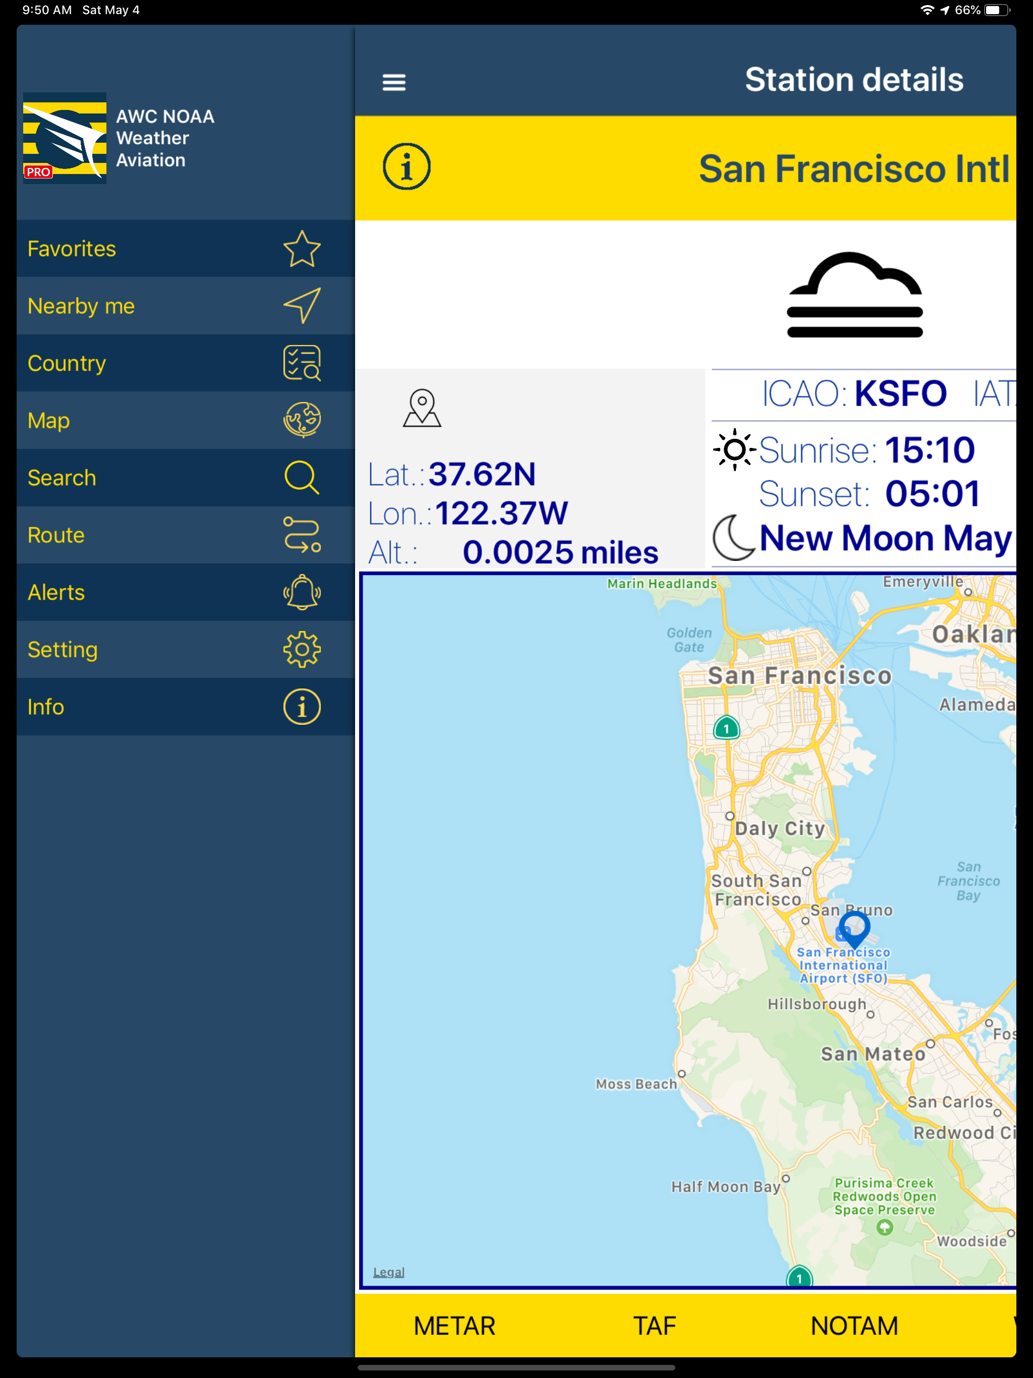Tap the 9:50 AM clock in status bar
The height and width of the screenshot is (1378, 1033).
(47, 10)
